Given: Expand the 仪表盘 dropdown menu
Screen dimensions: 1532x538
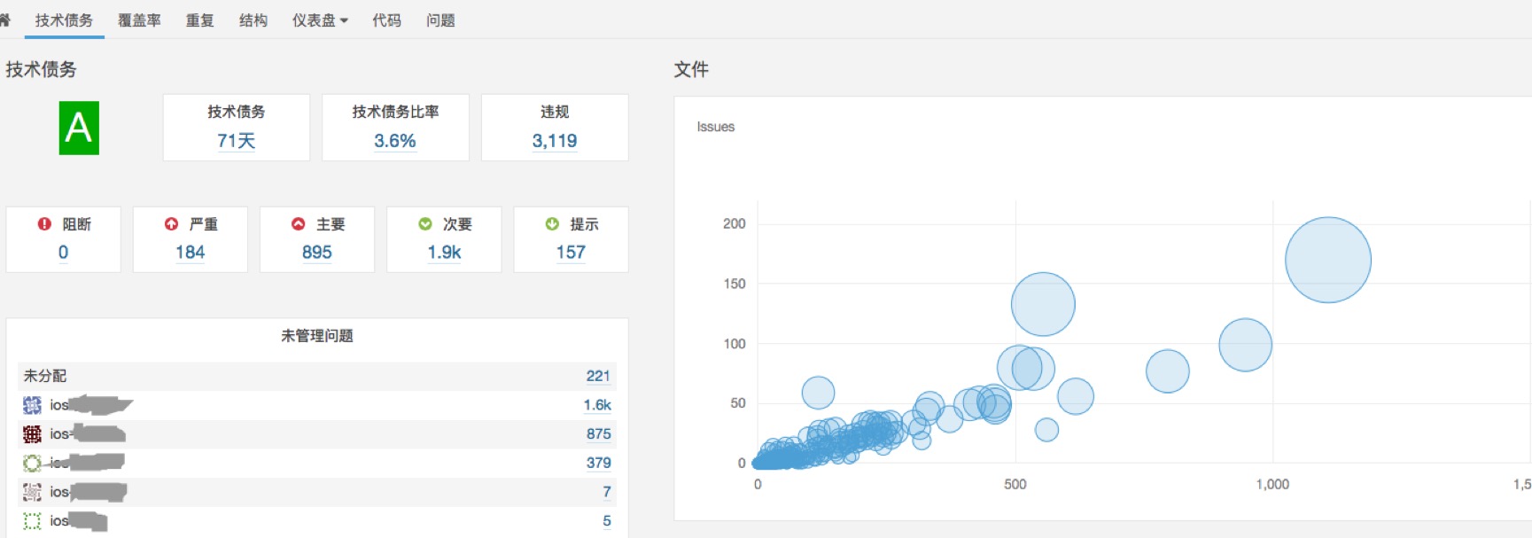Looking at the screenshot, I should pos(320,20).
